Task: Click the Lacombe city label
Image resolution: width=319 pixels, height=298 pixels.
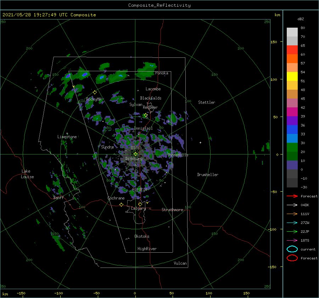Action: [153, 89]
